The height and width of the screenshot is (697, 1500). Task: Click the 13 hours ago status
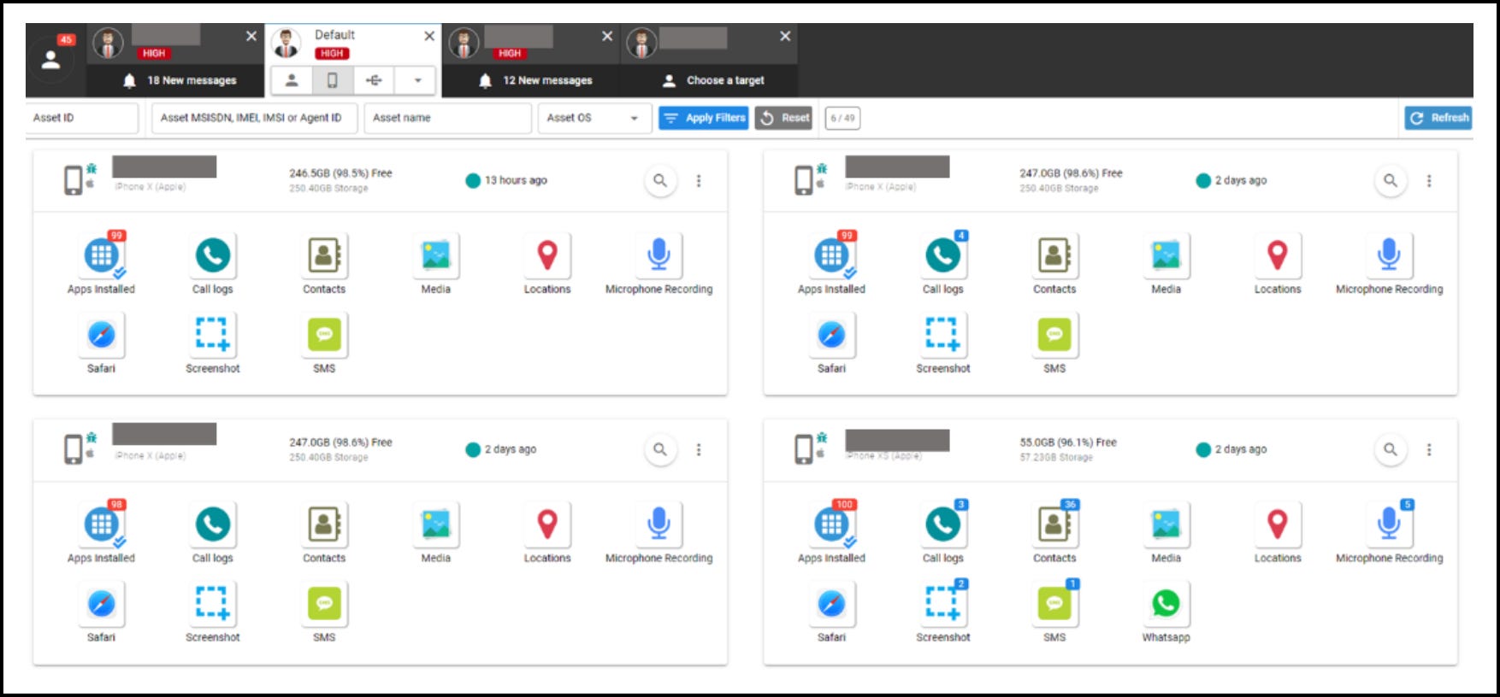click(x=506, y=180)
